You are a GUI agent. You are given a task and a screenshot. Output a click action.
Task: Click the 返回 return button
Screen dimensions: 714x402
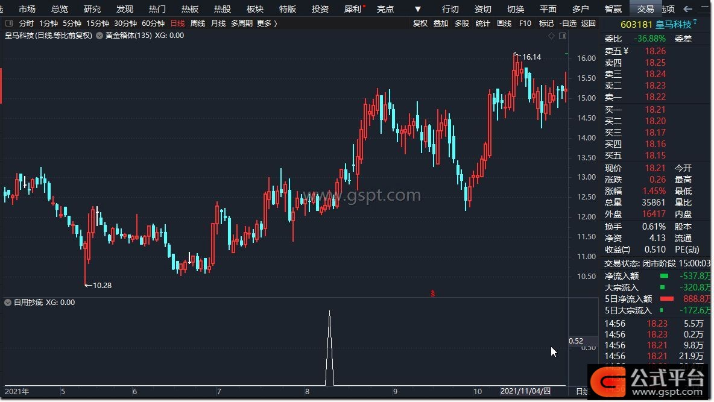point(589,24)
